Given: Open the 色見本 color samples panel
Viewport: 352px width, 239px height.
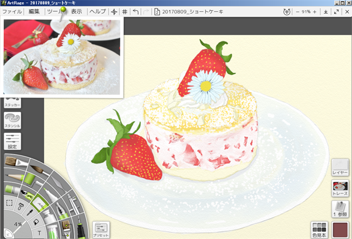Looking at the screenshot, I should (x=319, y=230).
